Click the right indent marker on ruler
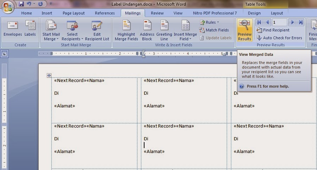Viewport: 317px width, 170px height. coord(224,54)
